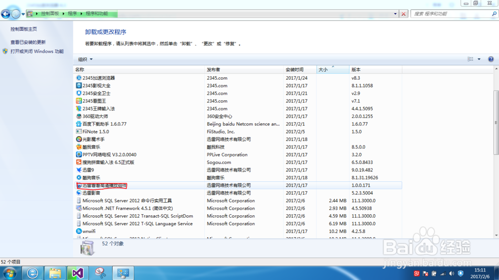Open File Explorer from the taskbar
The image size is (499, 280).
(55, 273)
